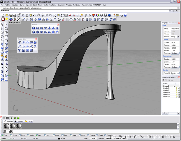This screenshot has width=181, height=141.
Task: Open Help with the question mark icon
Action: 125,15
